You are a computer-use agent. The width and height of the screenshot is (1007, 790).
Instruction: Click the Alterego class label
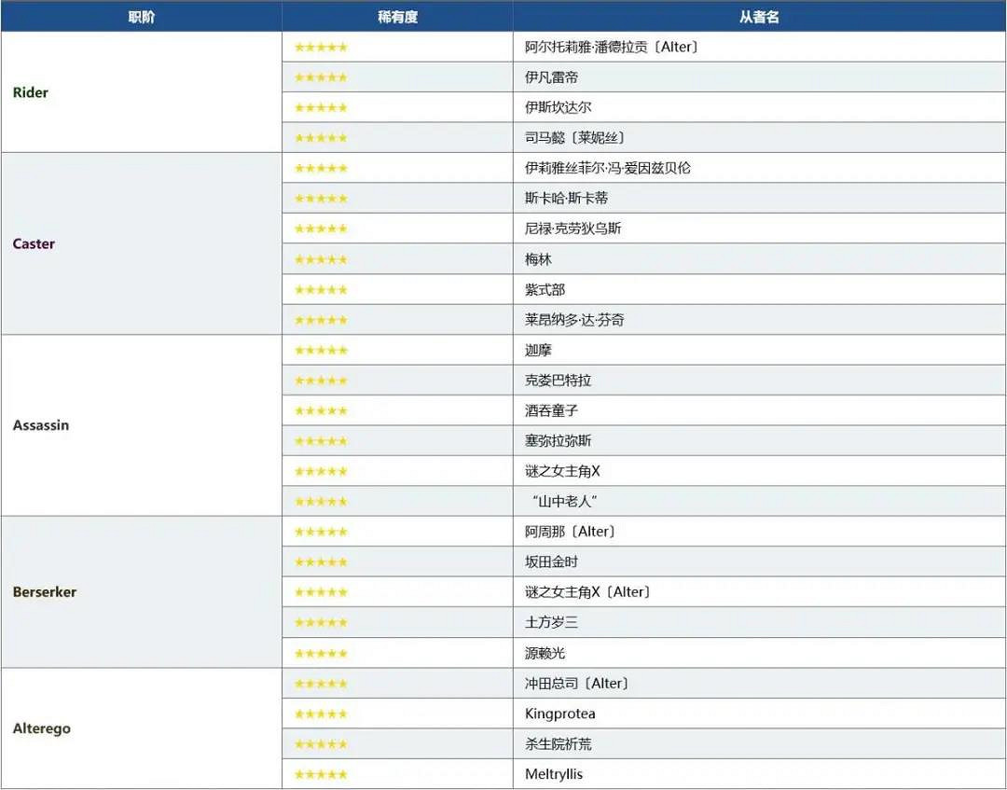(x=42, y=728)
